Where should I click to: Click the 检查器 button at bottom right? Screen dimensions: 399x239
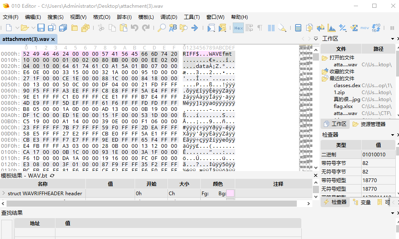336,202
